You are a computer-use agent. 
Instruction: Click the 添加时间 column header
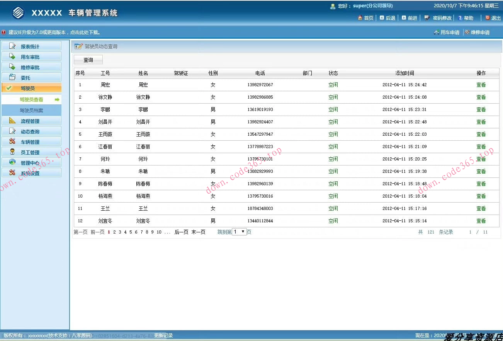pos(404,73)
